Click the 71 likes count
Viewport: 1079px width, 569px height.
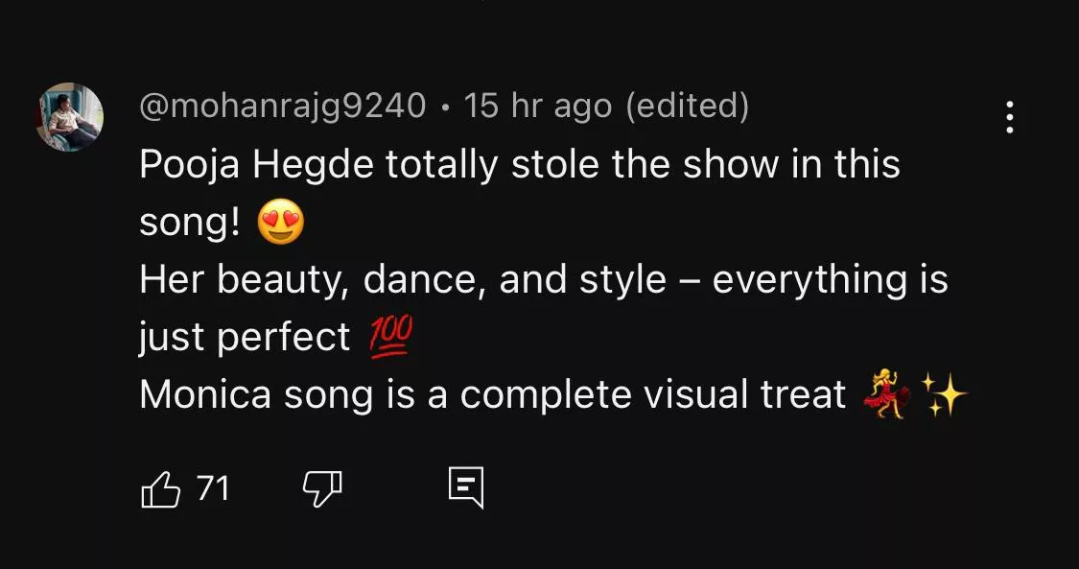click(x=213, y=488)
